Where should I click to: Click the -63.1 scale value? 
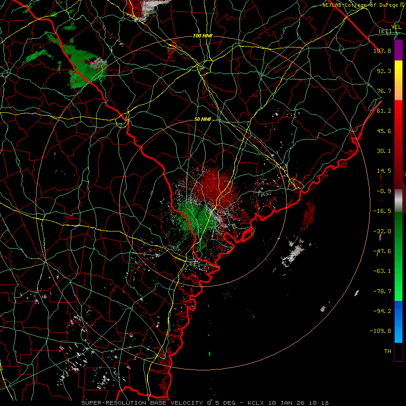(x=382, y=271)
